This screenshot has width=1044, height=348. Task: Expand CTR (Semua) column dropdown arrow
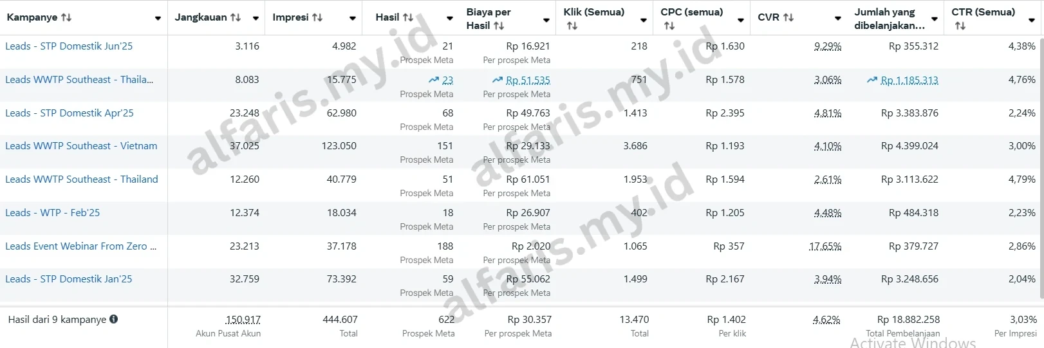point(1032,20)
